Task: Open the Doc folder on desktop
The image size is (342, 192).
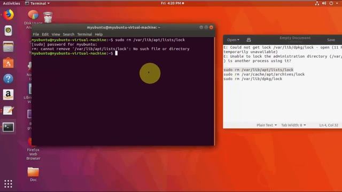Action: click(x=33, y=174)
